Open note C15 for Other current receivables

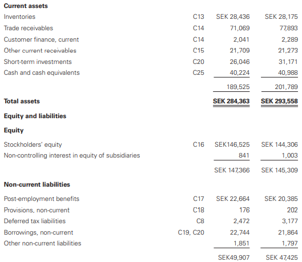click(x=198, y=50)
